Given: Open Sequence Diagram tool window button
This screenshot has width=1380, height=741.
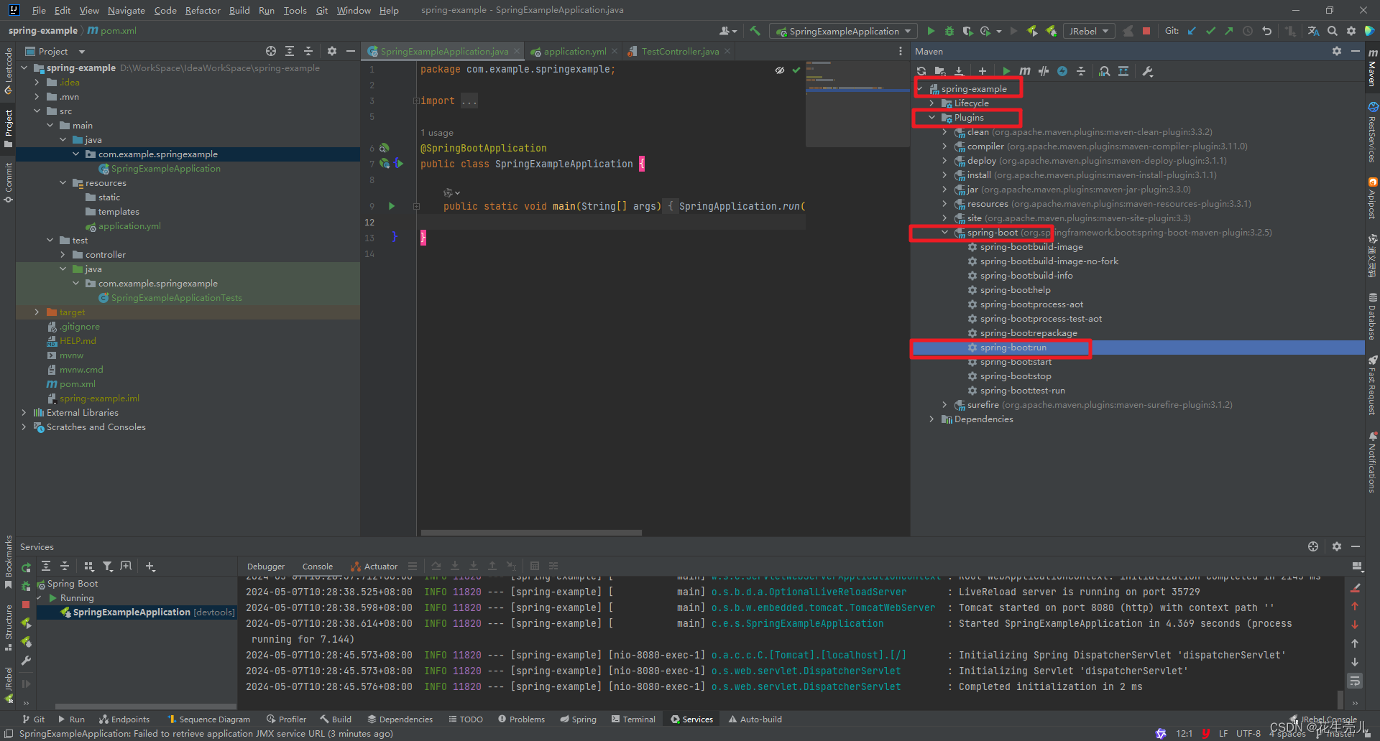Looking at the screenshot, I should coord(208,719).
